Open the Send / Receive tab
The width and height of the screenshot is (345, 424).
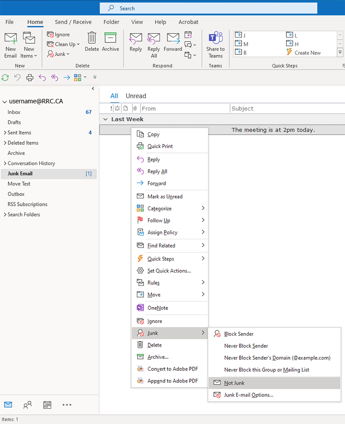[73, 22]
